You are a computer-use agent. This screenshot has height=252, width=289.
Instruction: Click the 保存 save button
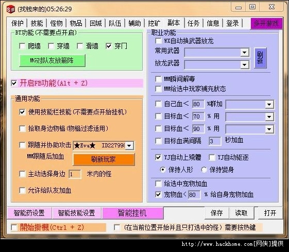pyautogui.click(x=216, y=213)
